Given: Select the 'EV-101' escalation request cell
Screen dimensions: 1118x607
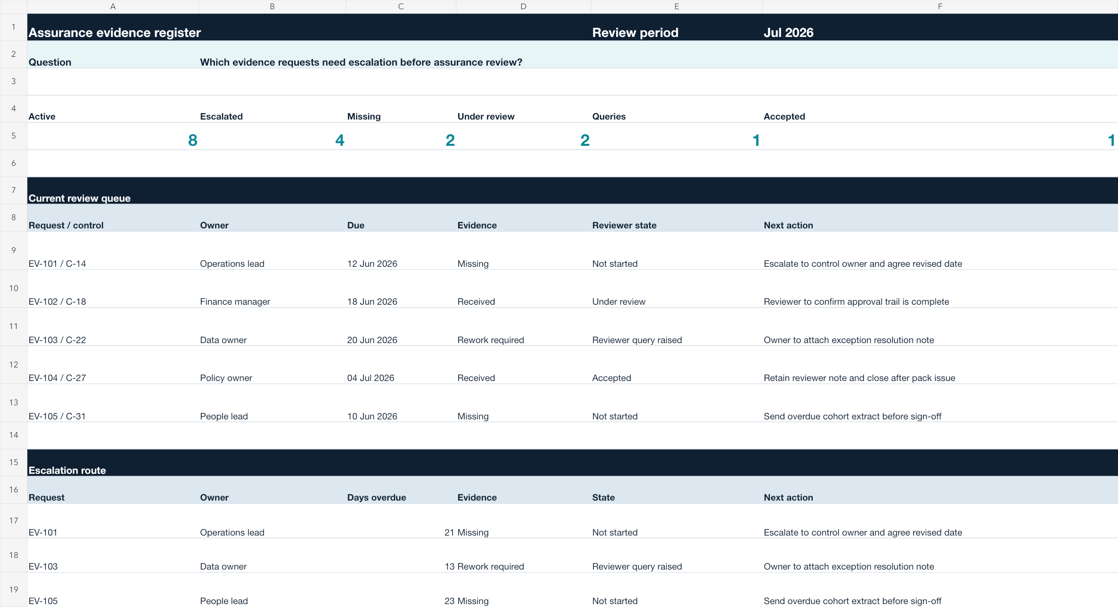Looking at the screenshot, I should [113, 520].
